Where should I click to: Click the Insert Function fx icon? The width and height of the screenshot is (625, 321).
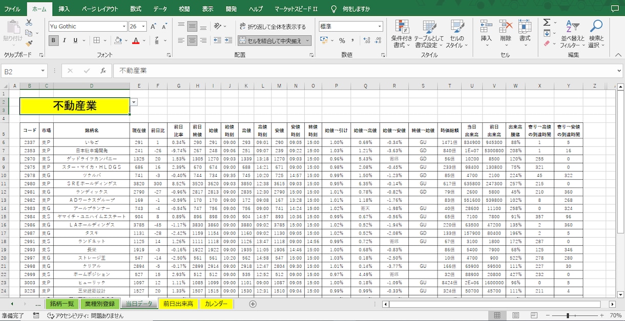pos(103,71)
